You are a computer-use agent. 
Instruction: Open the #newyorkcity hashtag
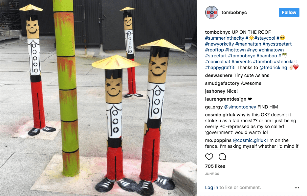pyautogui.click(x=219, y=44)
